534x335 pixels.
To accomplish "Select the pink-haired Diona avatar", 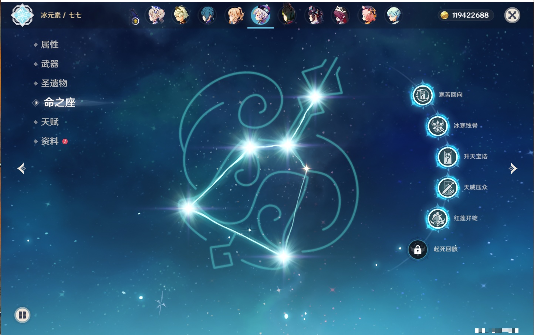I will pos(367,15).
